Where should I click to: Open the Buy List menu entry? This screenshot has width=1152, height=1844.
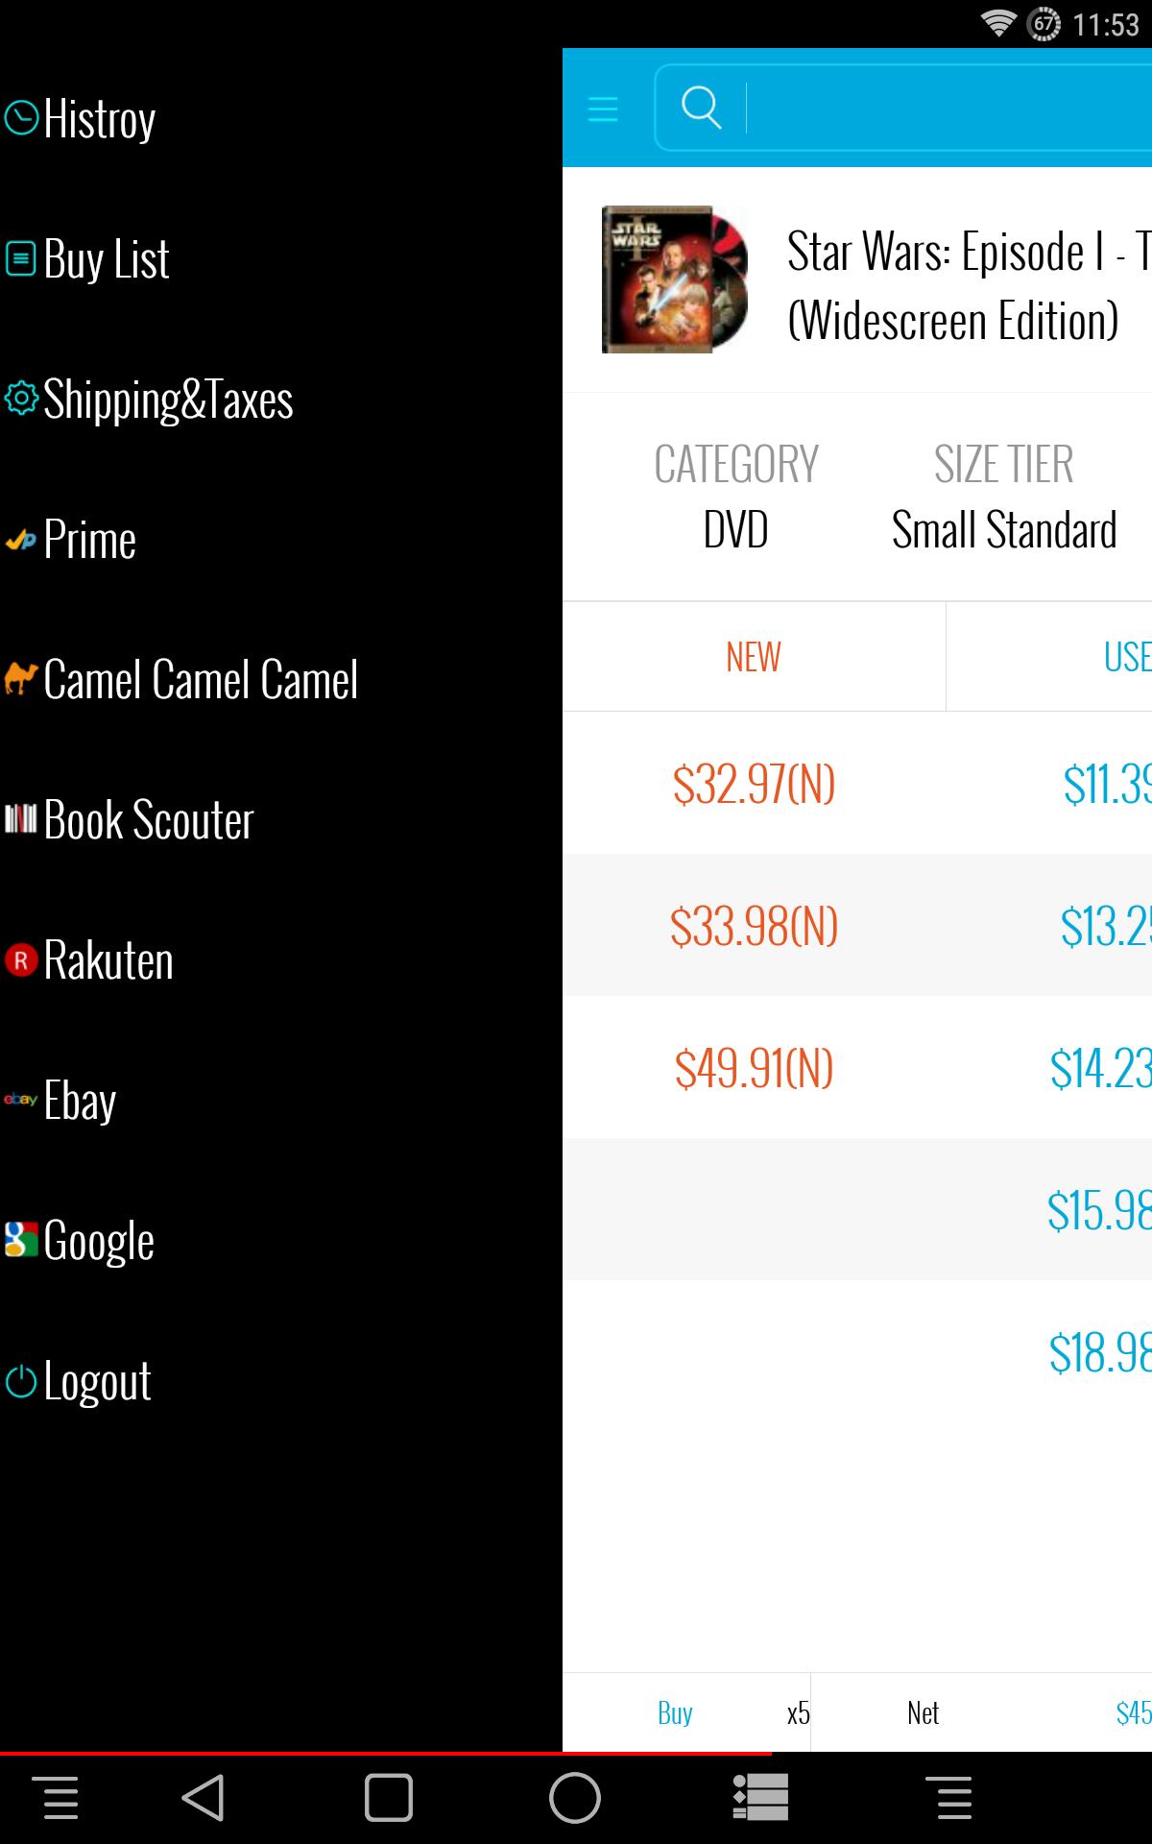(x=106, y=259)
